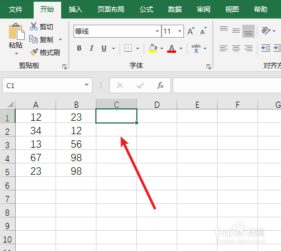
Task: Decrease the indent
Action: pyautogui.click(x=266, y=48)
